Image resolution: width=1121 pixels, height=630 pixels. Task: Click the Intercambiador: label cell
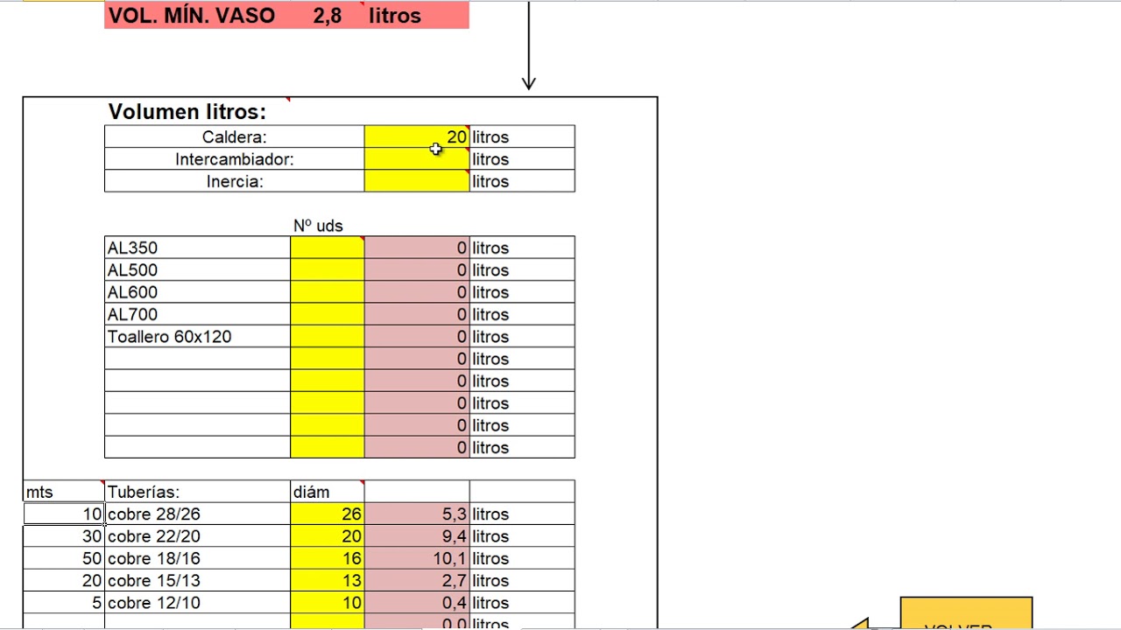234,159
